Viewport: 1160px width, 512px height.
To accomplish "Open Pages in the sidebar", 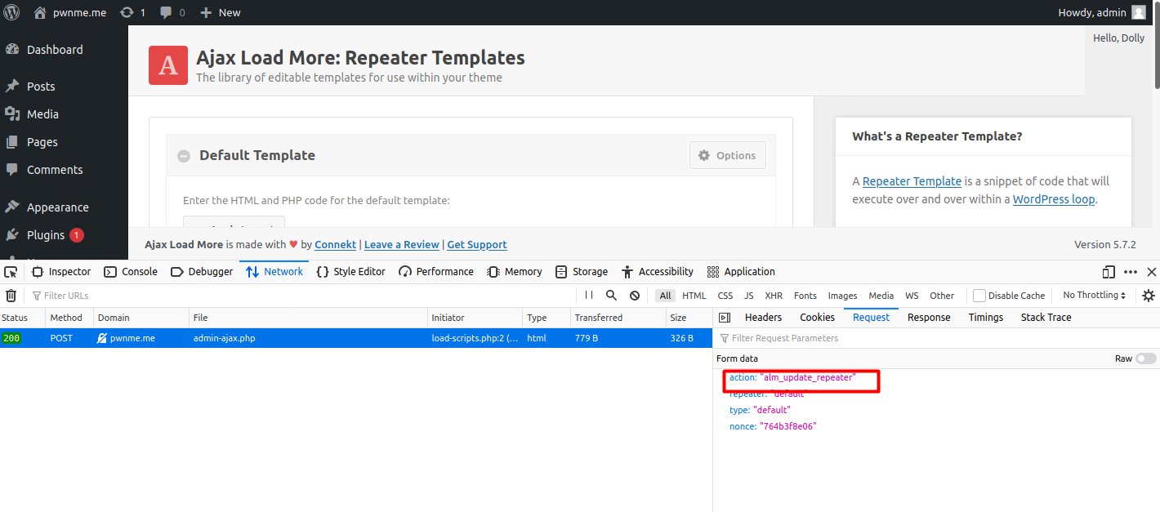I will coord(42,142).
